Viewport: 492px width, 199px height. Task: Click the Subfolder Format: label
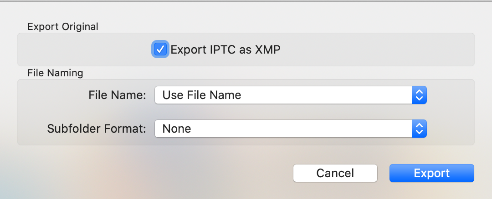point(97,129)
